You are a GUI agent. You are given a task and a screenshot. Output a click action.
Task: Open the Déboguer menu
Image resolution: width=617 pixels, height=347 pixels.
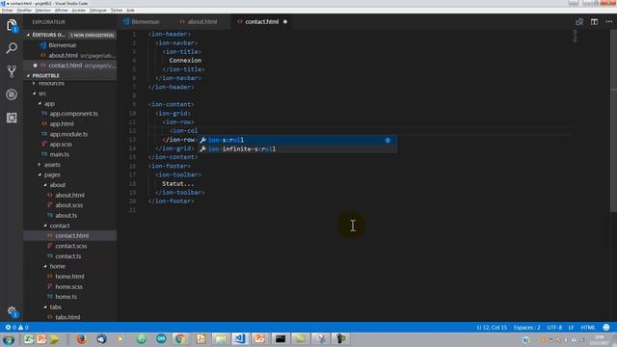[x=98, y=11]
